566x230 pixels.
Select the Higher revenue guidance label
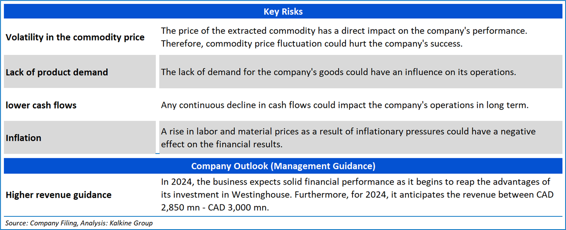(59, 195)
